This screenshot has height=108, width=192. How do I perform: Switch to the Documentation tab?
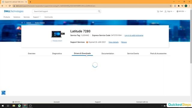tap(108, 53)
